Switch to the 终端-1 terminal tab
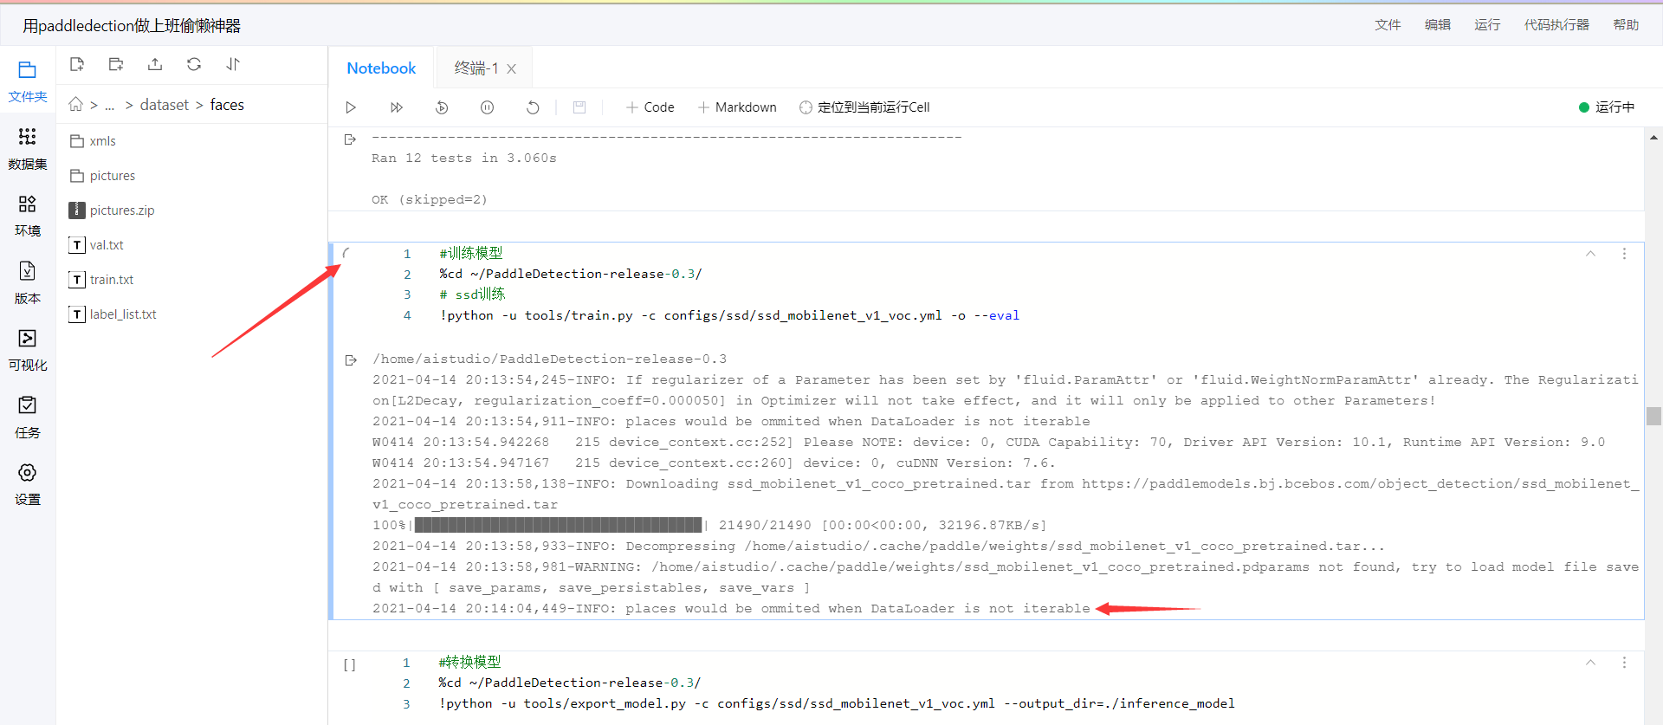 pos(476,68)
